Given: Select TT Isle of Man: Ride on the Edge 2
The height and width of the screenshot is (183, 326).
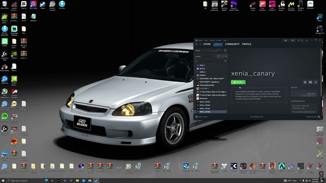Looking at the screenshot, I should coord(211,92).
